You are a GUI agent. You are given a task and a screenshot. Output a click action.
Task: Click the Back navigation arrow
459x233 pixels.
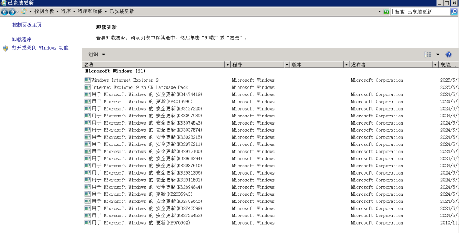[x=5, y=12]
